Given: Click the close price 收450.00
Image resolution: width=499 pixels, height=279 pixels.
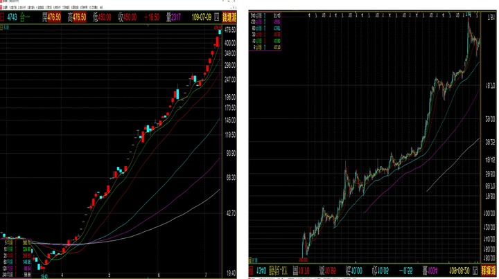Looking at the screenshot, I should (128, 17).
